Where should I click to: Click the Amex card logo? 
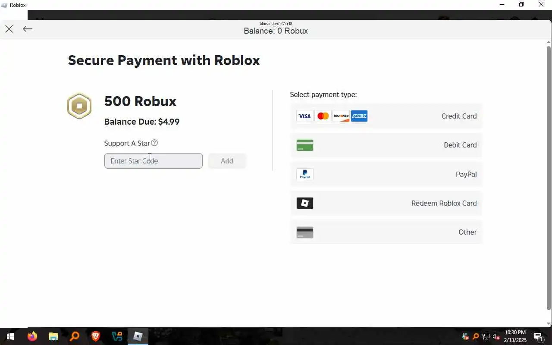359,116
